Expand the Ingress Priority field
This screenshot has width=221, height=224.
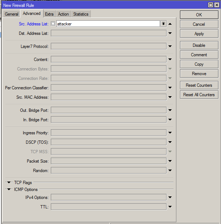click(x=170, y=133)
